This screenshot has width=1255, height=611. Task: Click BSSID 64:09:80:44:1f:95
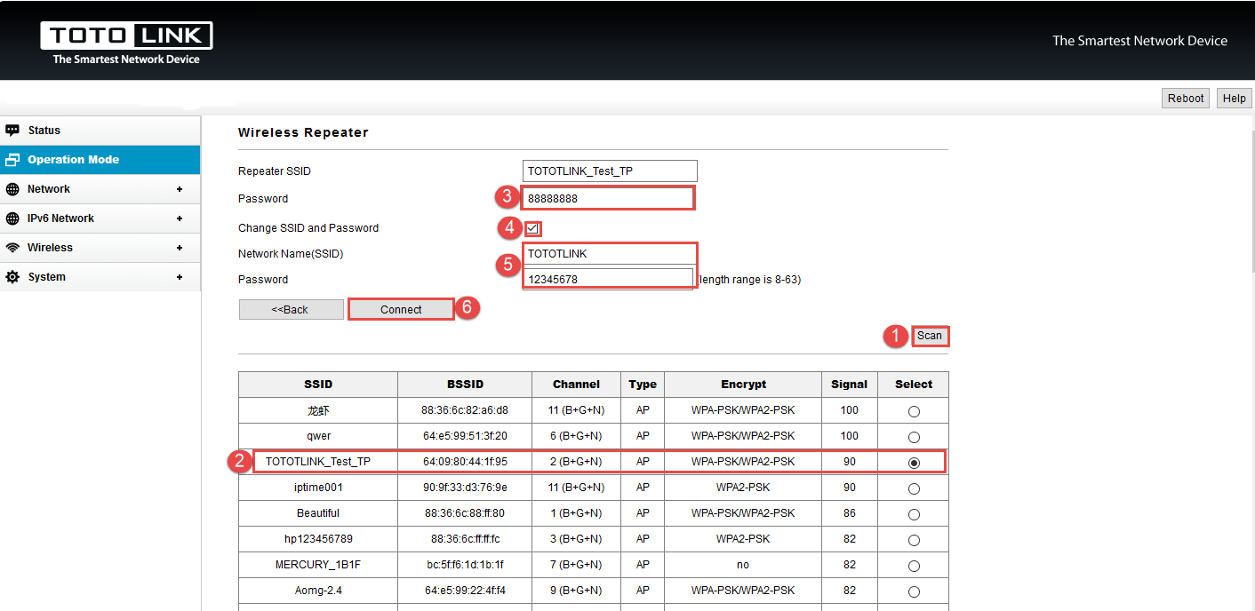465,462
